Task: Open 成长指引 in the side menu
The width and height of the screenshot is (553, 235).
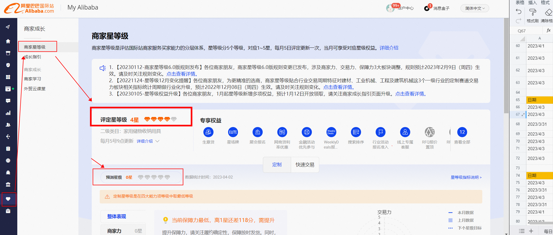Action: click(33, 57)
